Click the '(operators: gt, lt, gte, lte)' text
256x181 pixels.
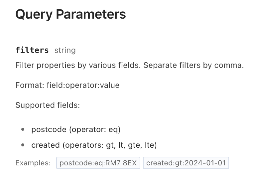(109, 145)
